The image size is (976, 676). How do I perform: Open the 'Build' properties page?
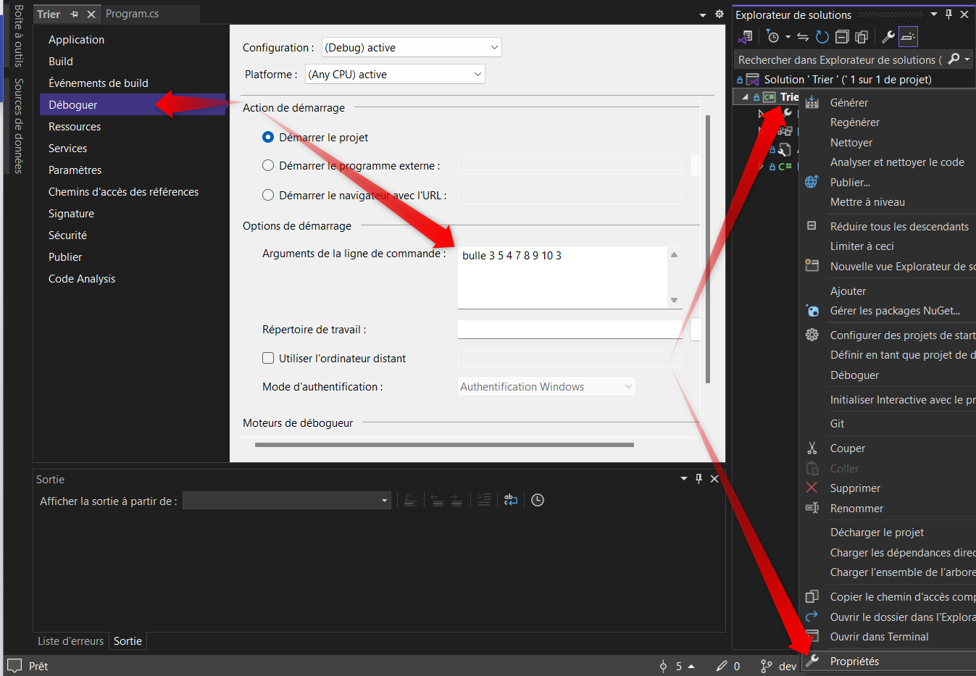coord(61,62)
